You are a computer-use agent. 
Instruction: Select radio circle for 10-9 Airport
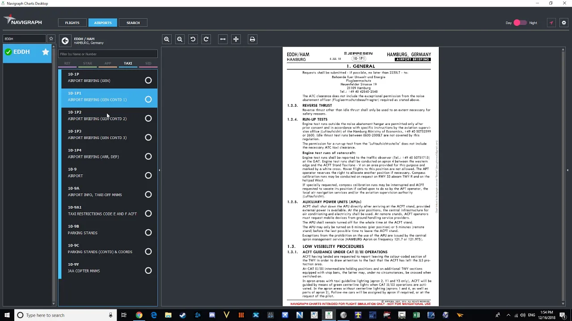point(148,176)
